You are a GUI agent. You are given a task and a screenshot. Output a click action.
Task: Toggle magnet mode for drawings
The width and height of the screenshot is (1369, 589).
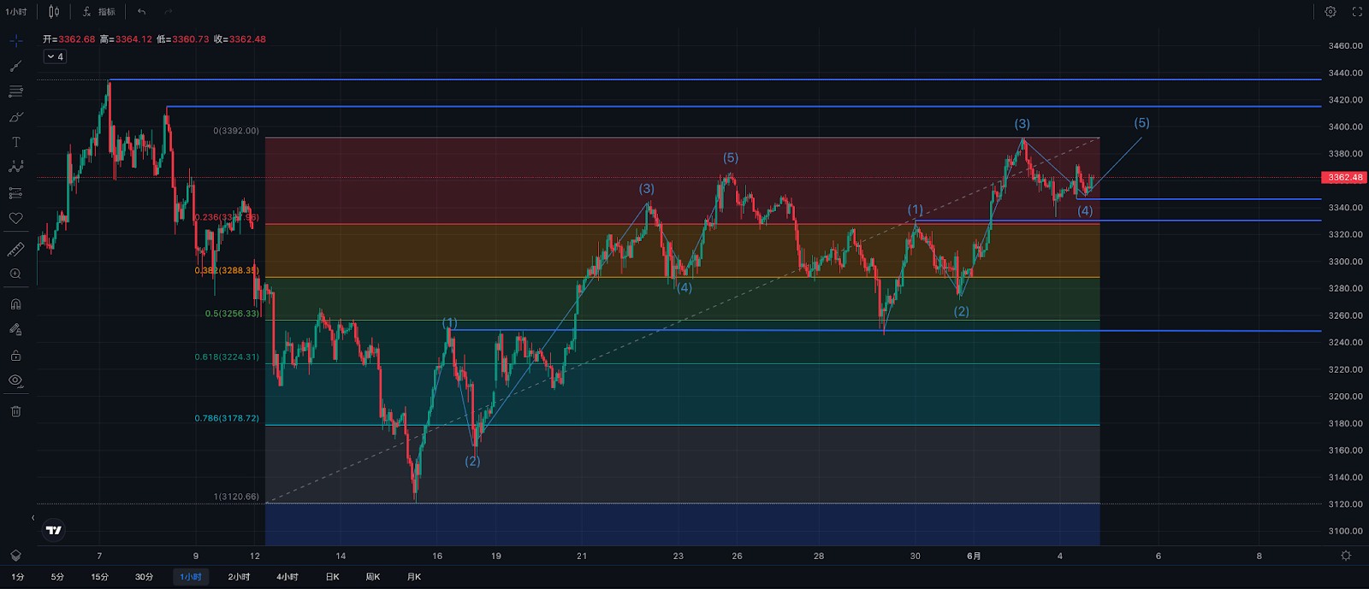tap(15, 303)
